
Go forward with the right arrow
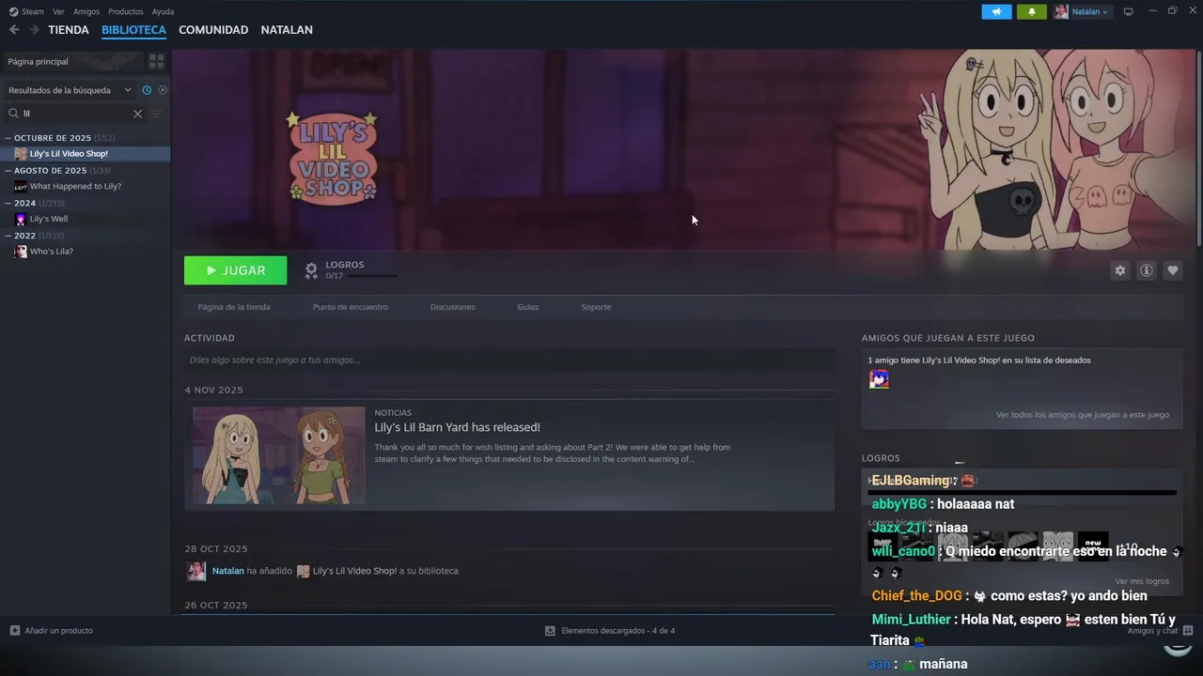tap(34, 30)
